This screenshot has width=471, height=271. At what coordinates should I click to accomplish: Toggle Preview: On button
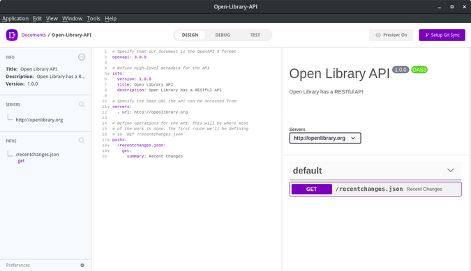point(391,35)
